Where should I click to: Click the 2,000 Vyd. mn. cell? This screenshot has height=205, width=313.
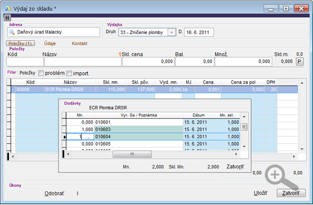[x=168, y=90]
